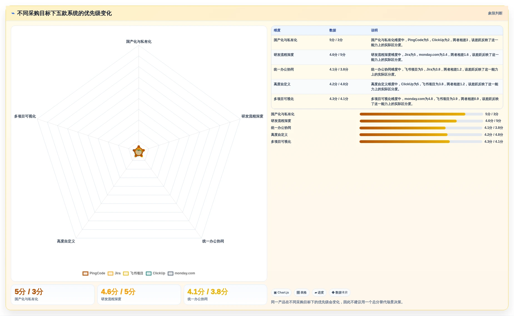Click the 多项目可视化 label in the progress list
Viewport: 514px width, 316px height.
281,142
